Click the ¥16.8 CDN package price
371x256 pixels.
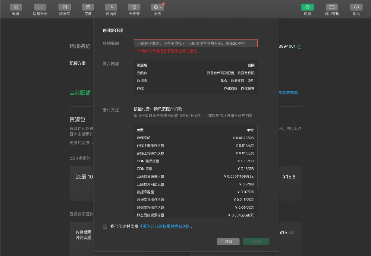(289, 177)
